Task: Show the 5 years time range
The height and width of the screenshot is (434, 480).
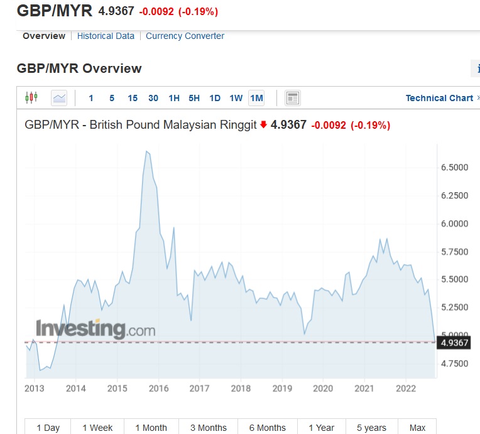Action: [x=372, y=427]
